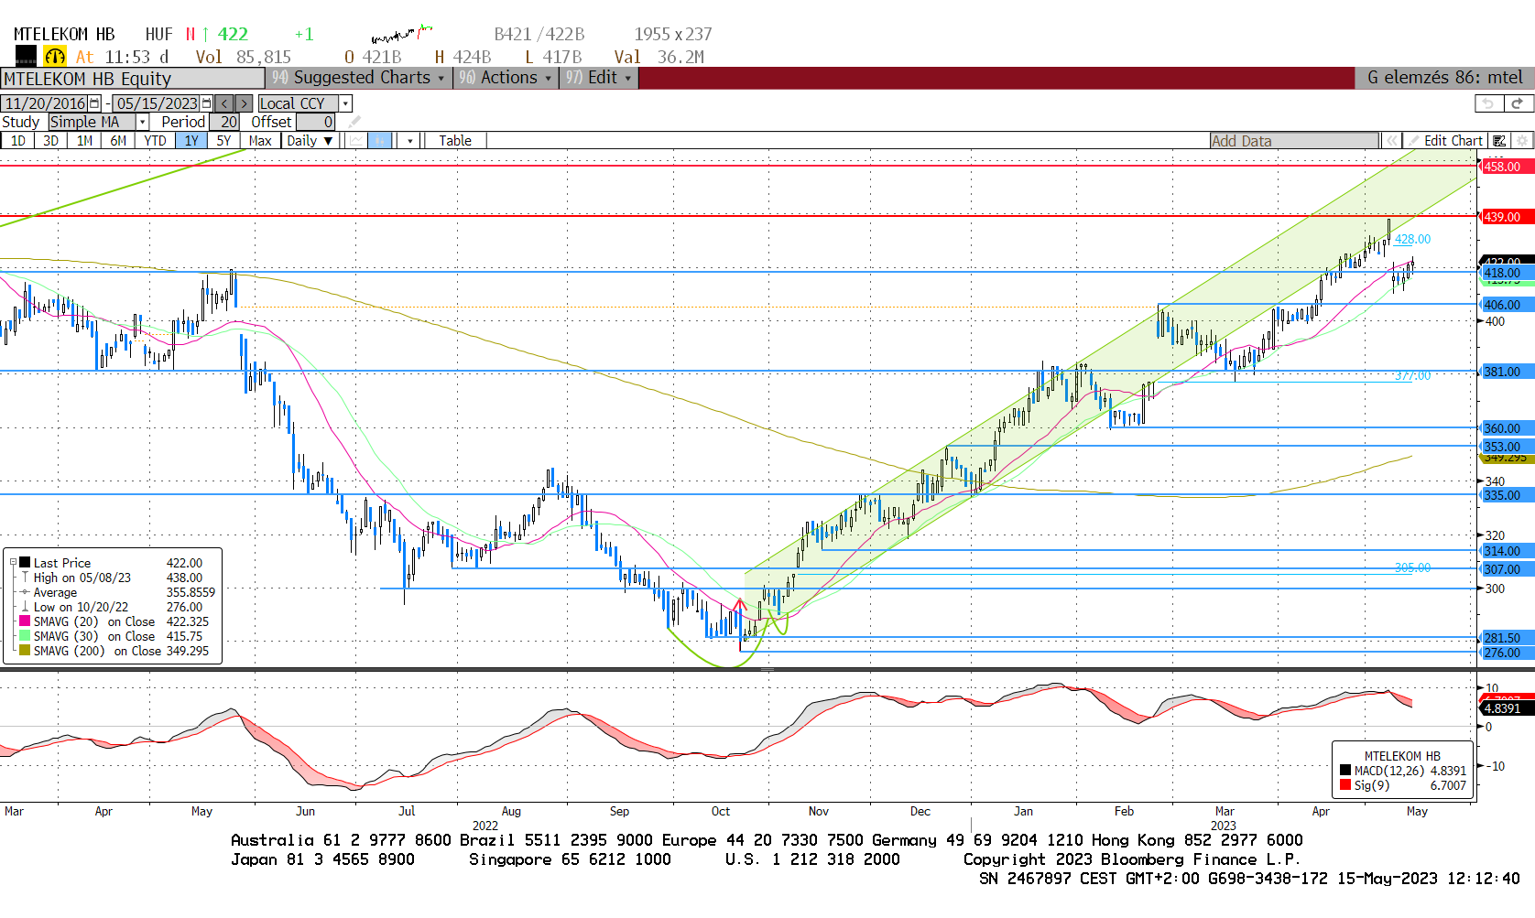This screenshot has height=918, width=1535.
Task: Expand the Simple MA study dropdown
Action: coord(143,122)
